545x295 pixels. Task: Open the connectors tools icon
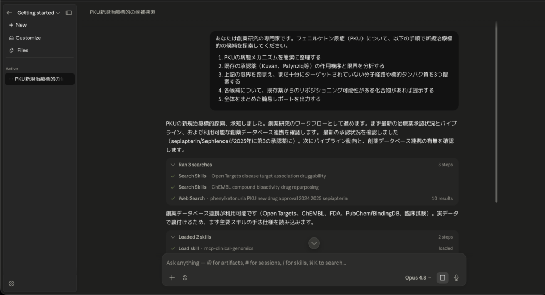(185, 277)
